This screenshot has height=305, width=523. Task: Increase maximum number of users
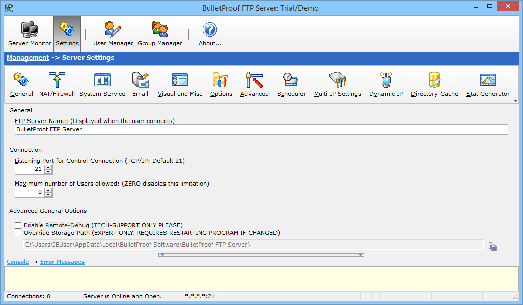tap(48, 190)
